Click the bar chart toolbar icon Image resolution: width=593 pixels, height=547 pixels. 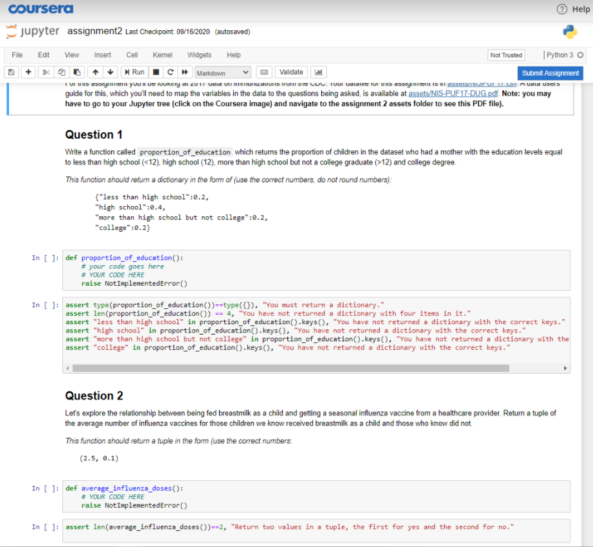click(x=319, y=72)
